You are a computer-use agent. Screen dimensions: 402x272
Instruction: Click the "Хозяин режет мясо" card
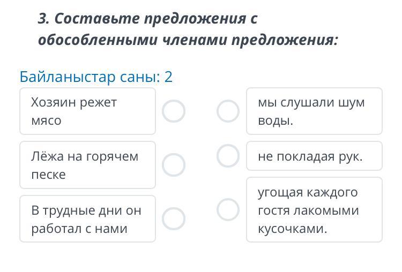87,111
